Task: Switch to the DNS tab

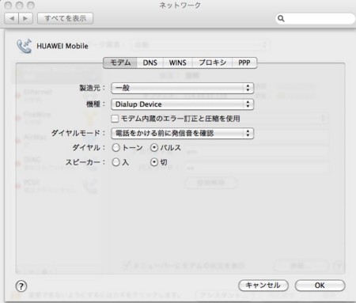Action: [150, 62]
